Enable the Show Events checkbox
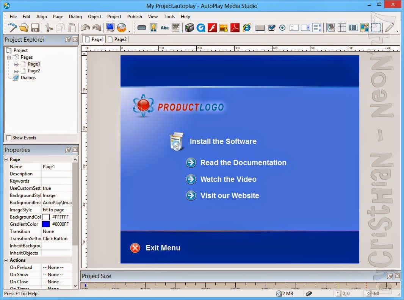Screen dimensions: 404x300 click(9, 138)
